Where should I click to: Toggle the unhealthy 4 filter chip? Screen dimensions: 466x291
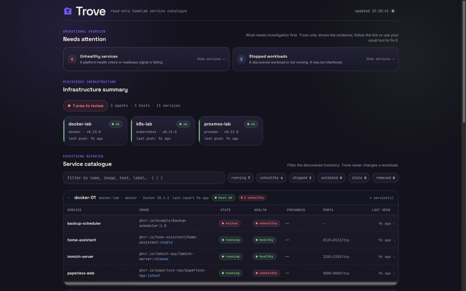(271, 178)
